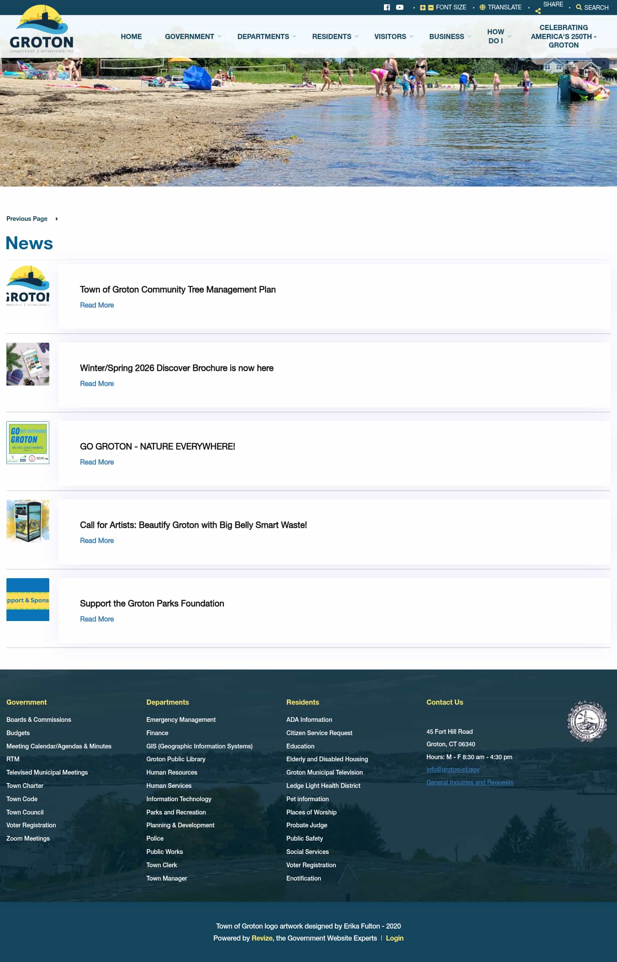Open the How Do I menu item
Viewport: 617px width, 962px height.
tap(495, 36)
